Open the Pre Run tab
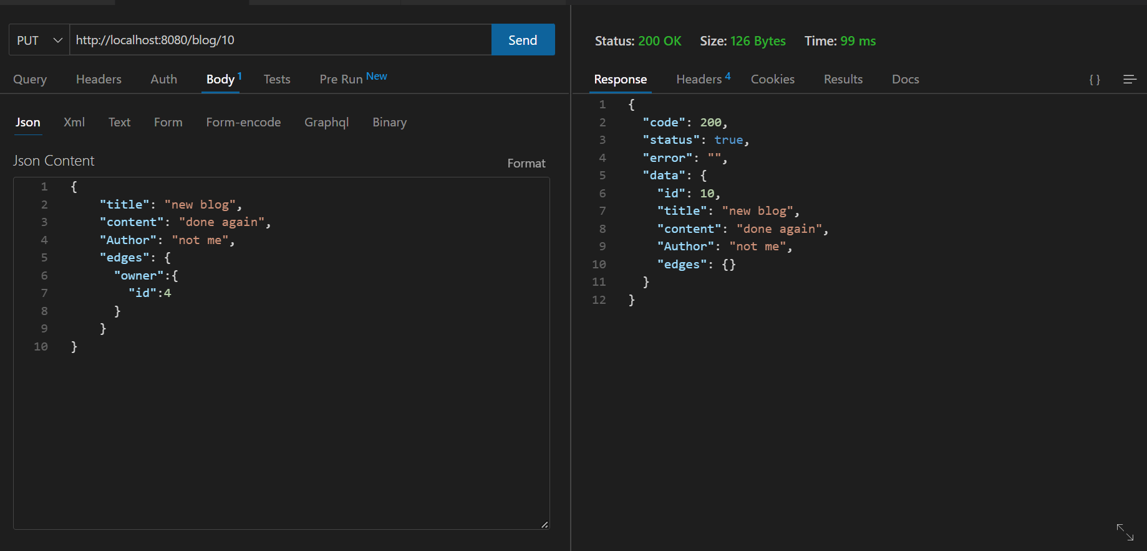The height and width of the screenshot is (551, 1147). pyautogui.click(x=341, y=79)
